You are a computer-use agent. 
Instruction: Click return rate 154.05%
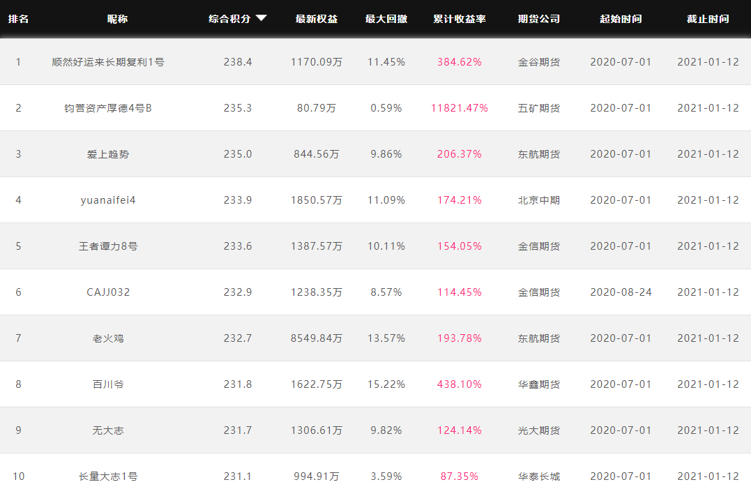pyautogui.click(x=460, y=246)
